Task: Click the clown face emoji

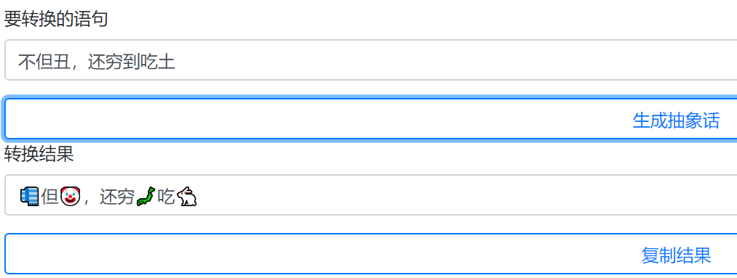Action: point(70,196)
